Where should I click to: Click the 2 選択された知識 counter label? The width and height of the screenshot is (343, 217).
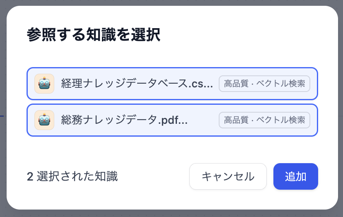pos(72,177)
